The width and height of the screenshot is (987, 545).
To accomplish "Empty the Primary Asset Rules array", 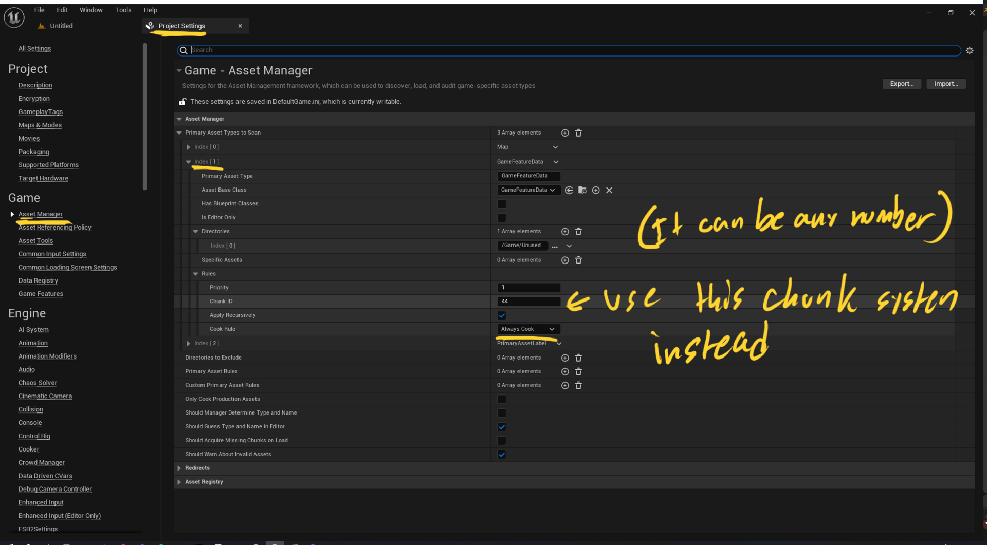I will [x=578, y=372].
